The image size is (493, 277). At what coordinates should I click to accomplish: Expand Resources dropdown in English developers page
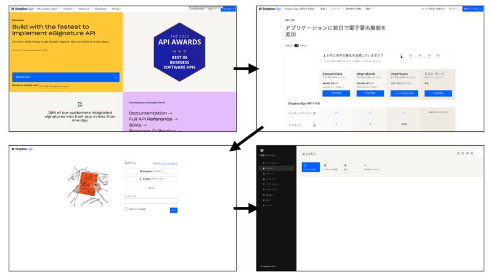tap(85, 9)
